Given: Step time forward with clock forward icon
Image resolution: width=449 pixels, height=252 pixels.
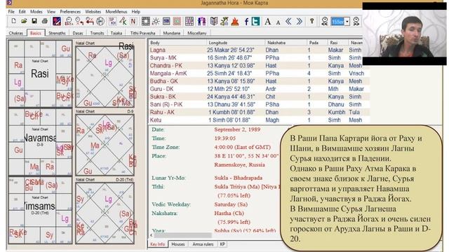Looking at the screenshot, I should [x=356, y=22].
